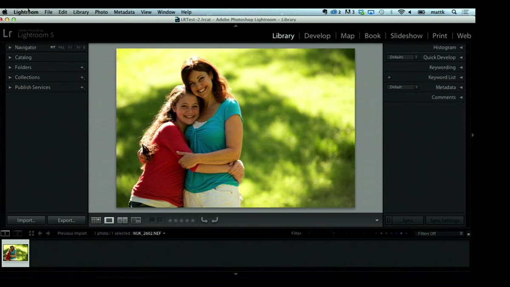Screen dimensions: 510x287
Task: Rotate photo counter-clockwise
Action: point(204,220)
